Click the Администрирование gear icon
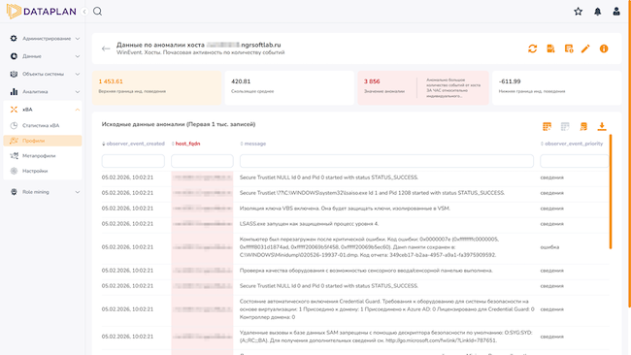 click(x=14, y=38)
